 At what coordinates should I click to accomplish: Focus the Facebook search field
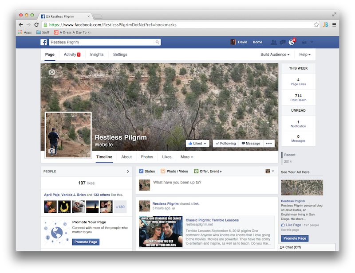(102, 42)
